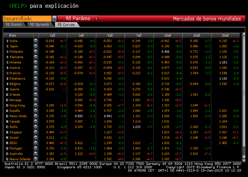Screen dimensions: 248x177
Task: Click the chart icon beside Singapur
Action: coord(36,132)
